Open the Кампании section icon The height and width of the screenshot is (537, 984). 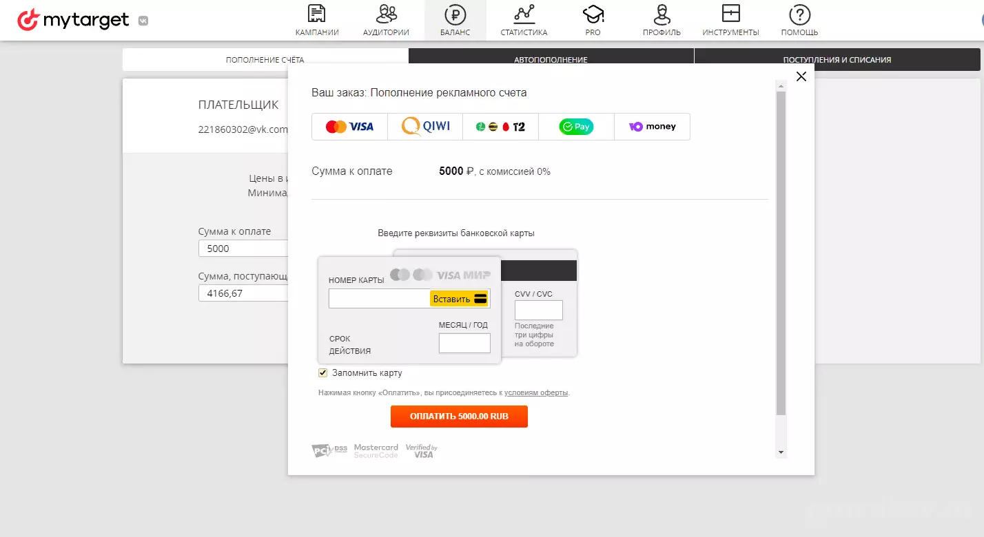tap(316, 14)
